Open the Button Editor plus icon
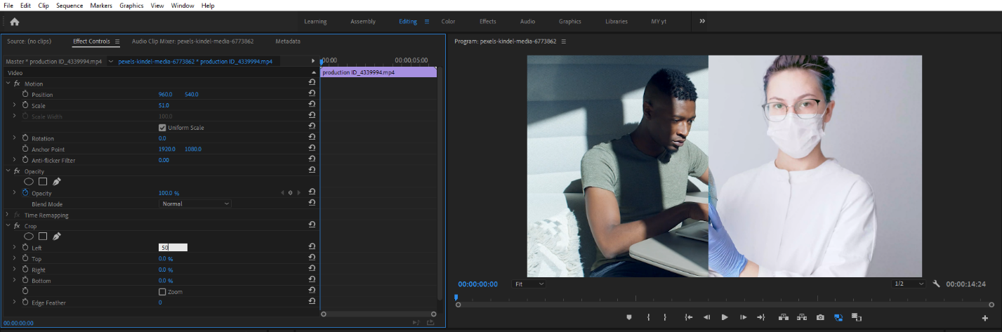This screenshot has width=1002, height=332. pos(984,318)
